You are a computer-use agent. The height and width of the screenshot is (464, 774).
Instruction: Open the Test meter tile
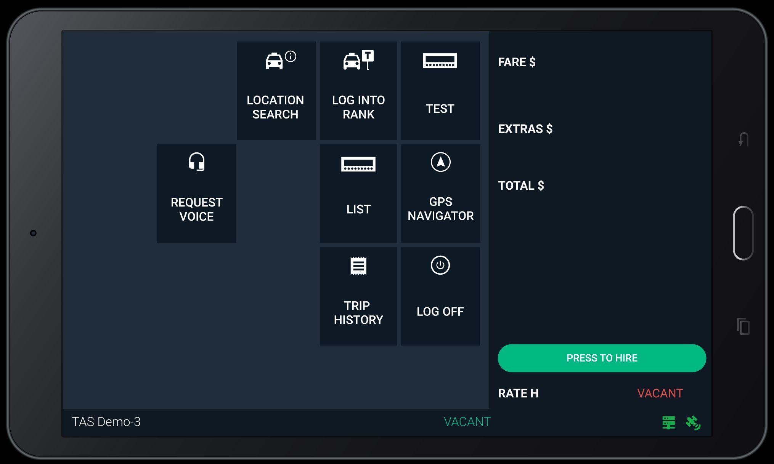tap(440, 91)
